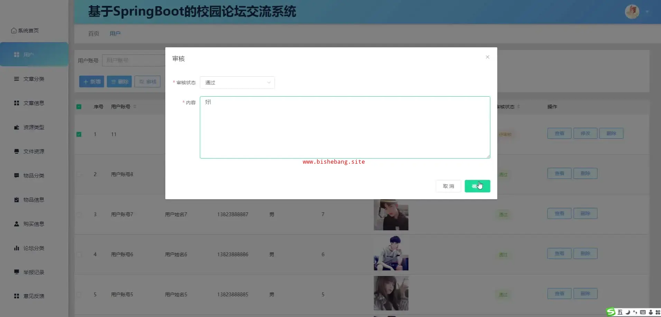Open the 用户 menu item in the sidebar

(x=34, y=55)
